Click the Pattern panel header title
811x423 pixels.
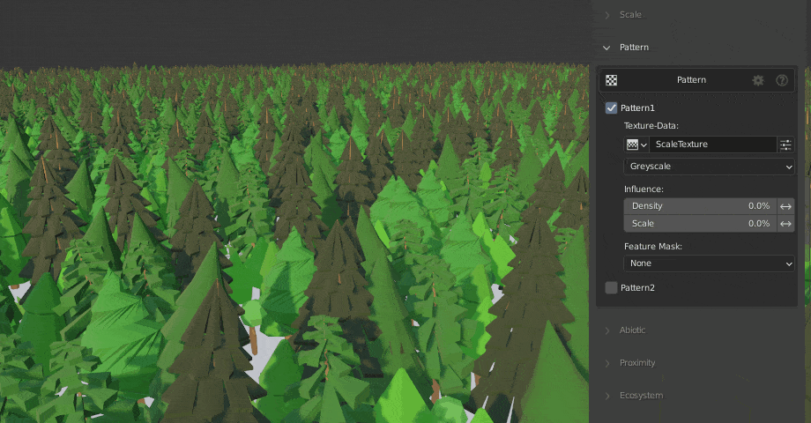pyautogui.click(x=691, y=80)
